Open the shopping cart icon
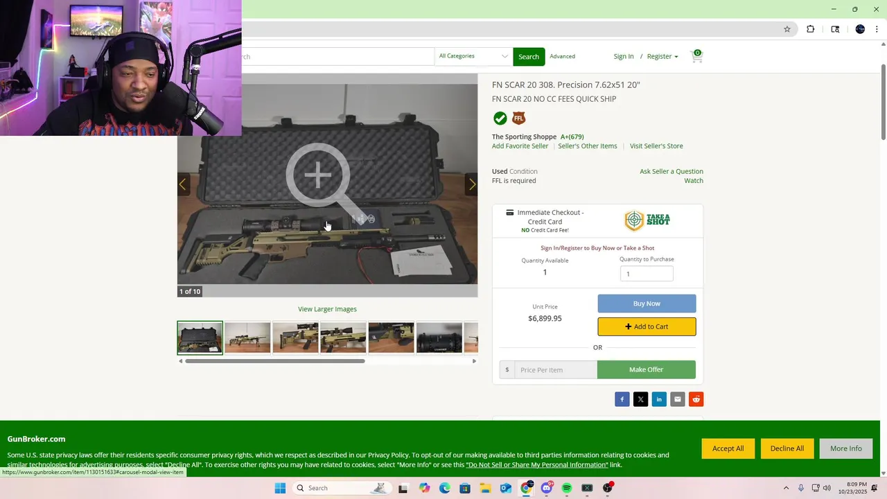 click(x=696, y=56)
